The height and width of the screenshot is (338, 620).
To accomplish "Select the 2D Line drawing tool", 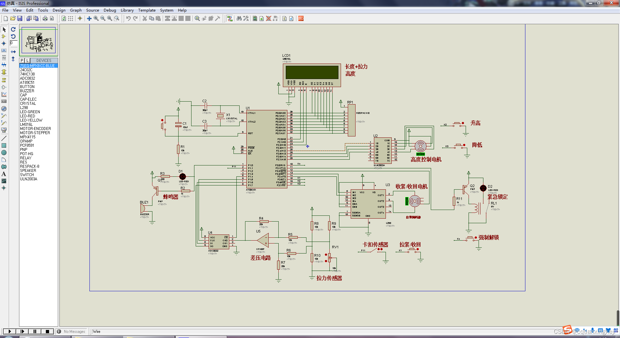I will (4, 138).
